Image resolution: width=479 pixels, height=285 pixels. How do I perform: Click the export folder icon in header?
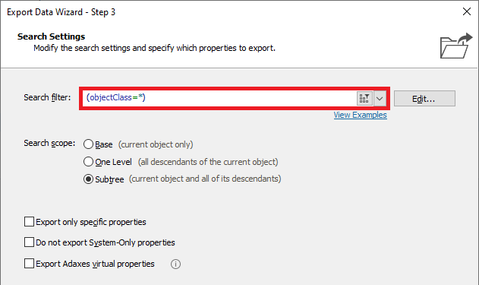[456, 46]
